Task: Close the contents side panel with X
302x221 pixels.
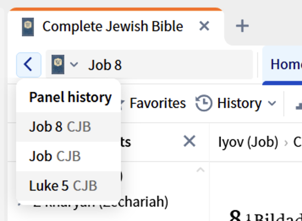Action: (x=189, y=142)
